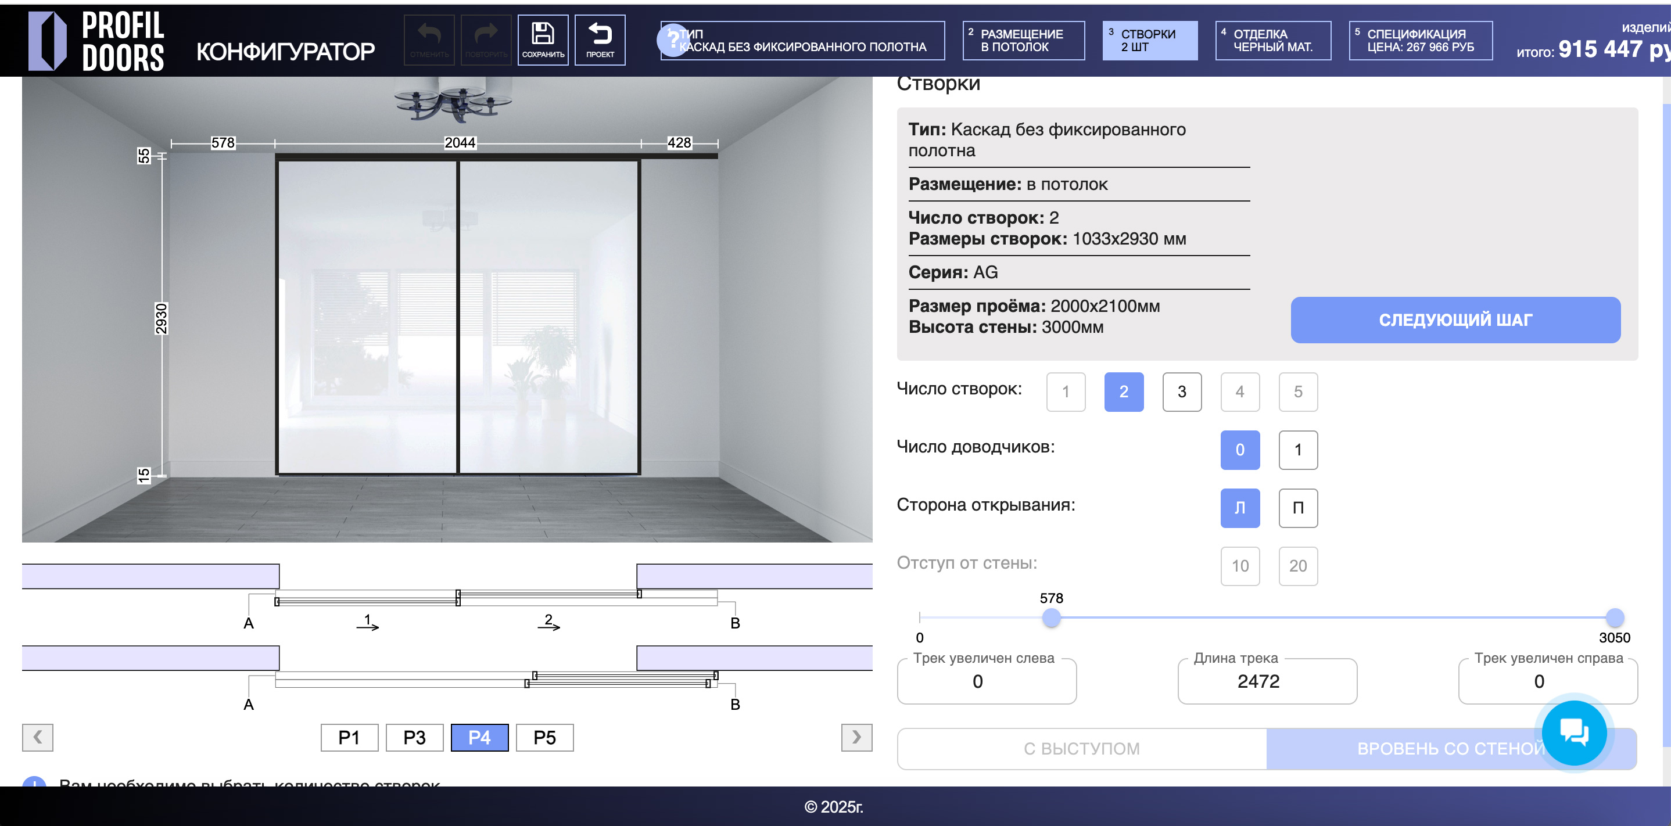Click the Трек увеличен справа field
1671x826 pixels.
click(x=1547, y=681)
